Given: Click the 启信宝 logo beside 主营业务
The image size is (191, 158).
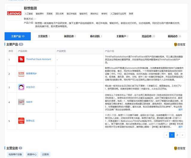Looking at the screenshot, I should click(x=180, y=148).
